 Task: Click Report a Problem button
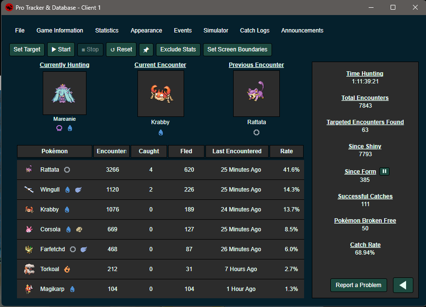358,285
